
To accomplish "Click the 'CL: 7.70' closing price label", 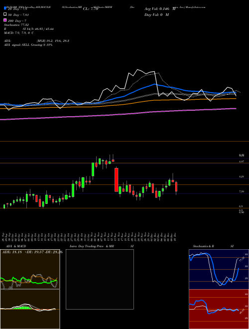I will (x=91, y=9).
